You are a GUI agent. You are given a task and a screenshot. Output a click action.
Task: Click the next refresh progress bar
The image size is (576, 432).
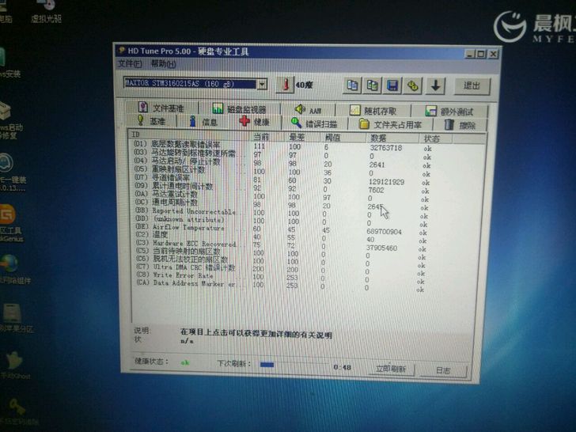[293, 365]
